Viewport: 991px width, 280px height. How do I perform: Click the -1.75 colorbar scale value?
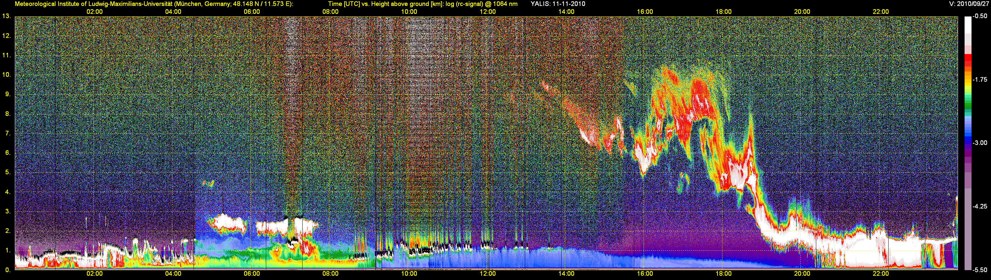tap(980, 79)
